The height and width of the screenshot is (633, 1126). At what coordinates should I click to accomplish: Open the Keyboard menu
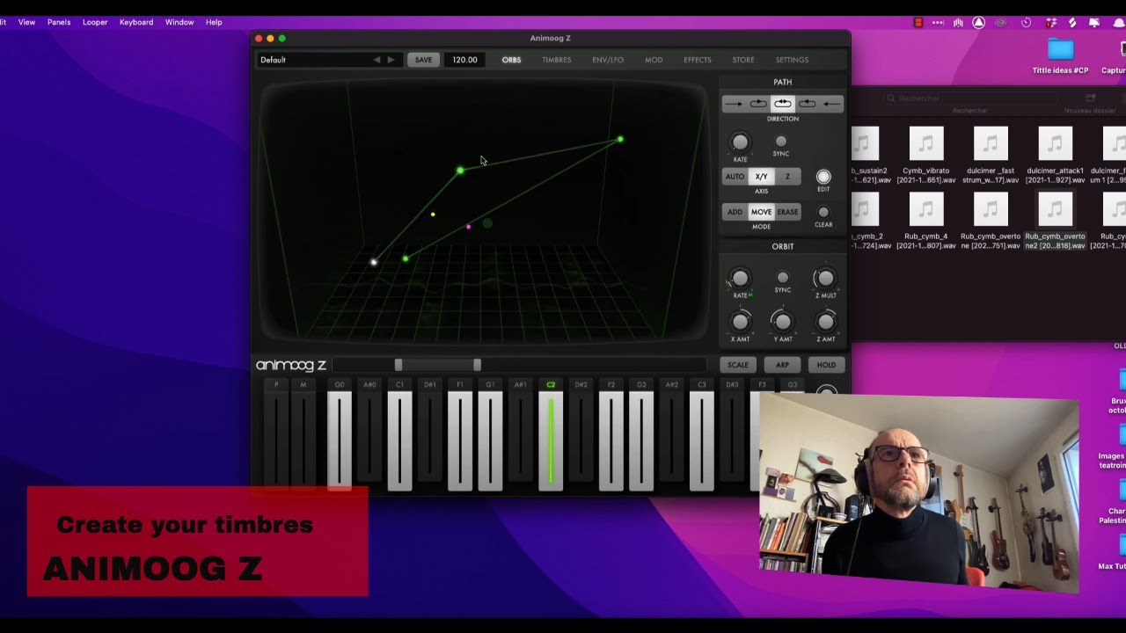(x=136, y=22)
